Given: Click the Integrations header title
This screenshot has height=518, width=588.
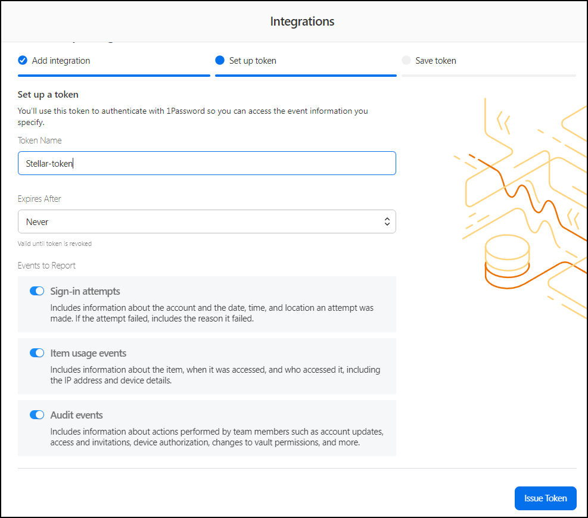Looking at the screenshot, I should tap(302, 21).
